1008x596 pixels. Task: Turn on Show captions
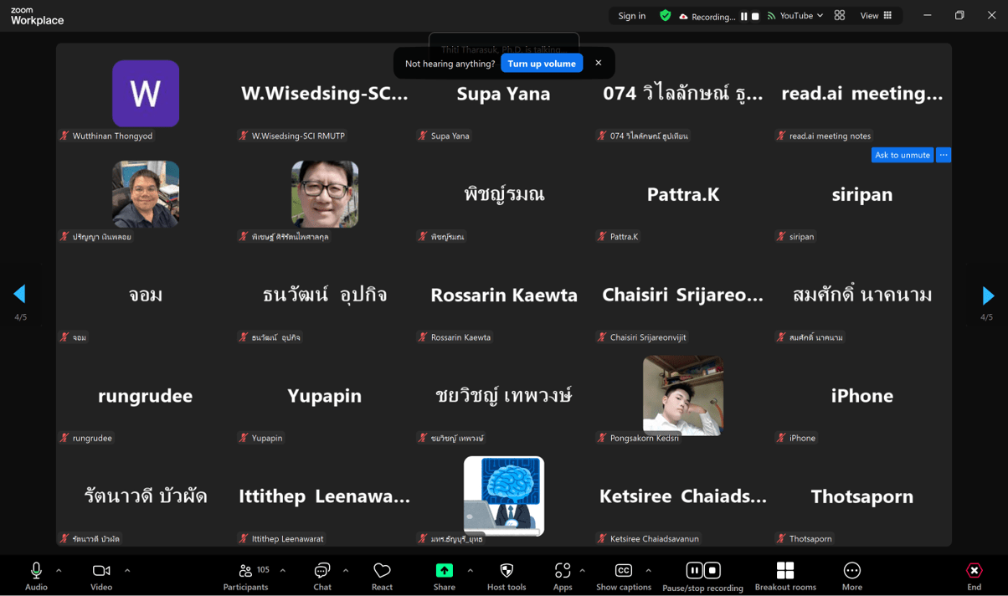pyautogui.click(x=624, y=576)
